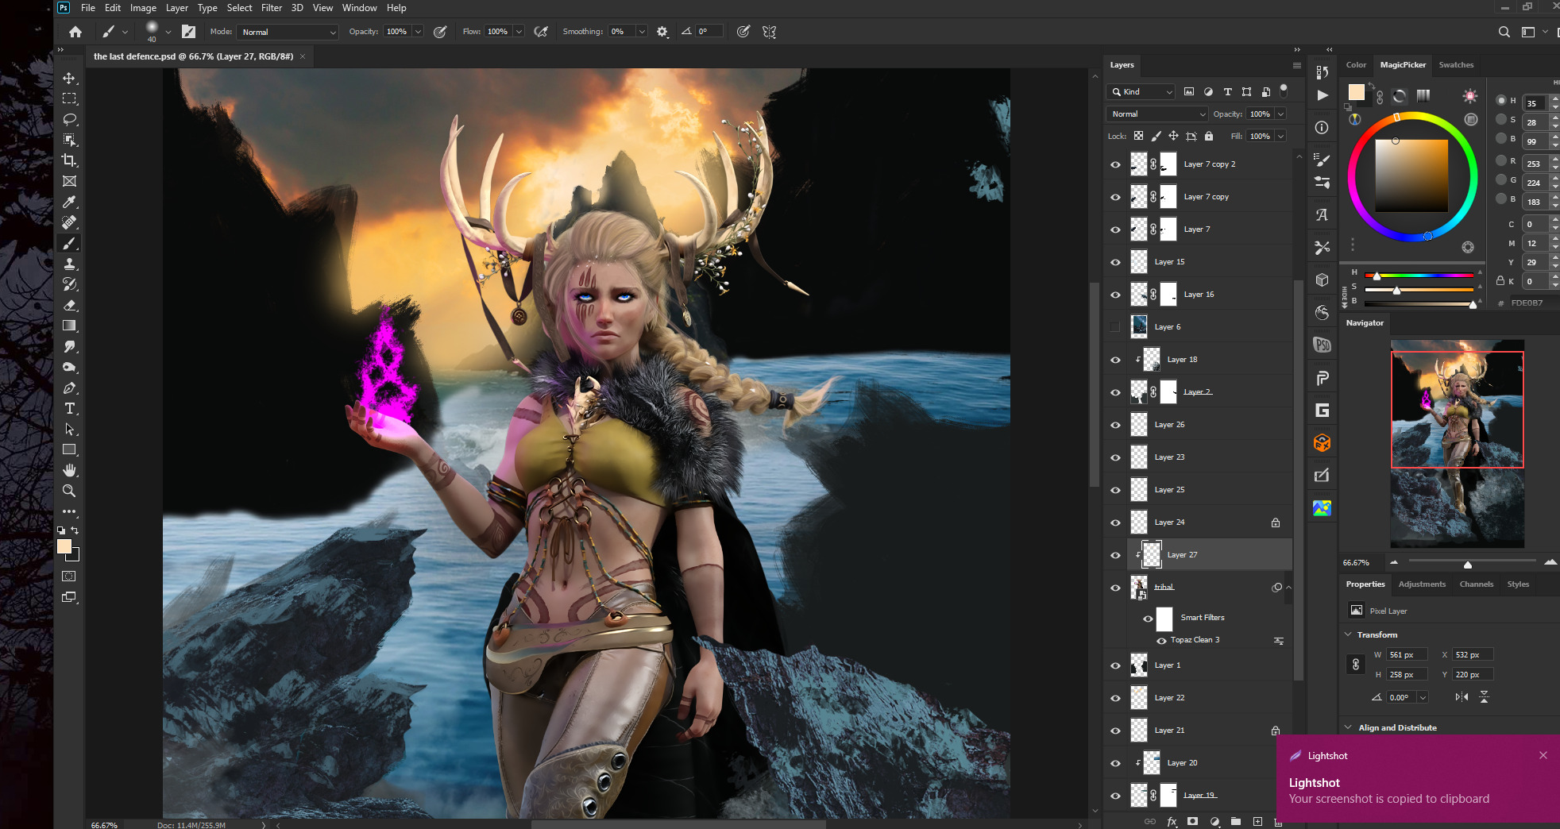
Task: Toggle the width-height link in Transform
Action: 1356,664
